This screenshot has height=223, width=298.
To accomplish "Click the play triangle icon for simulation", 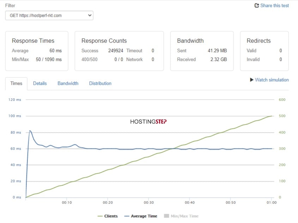I will [x=252, y=80].
